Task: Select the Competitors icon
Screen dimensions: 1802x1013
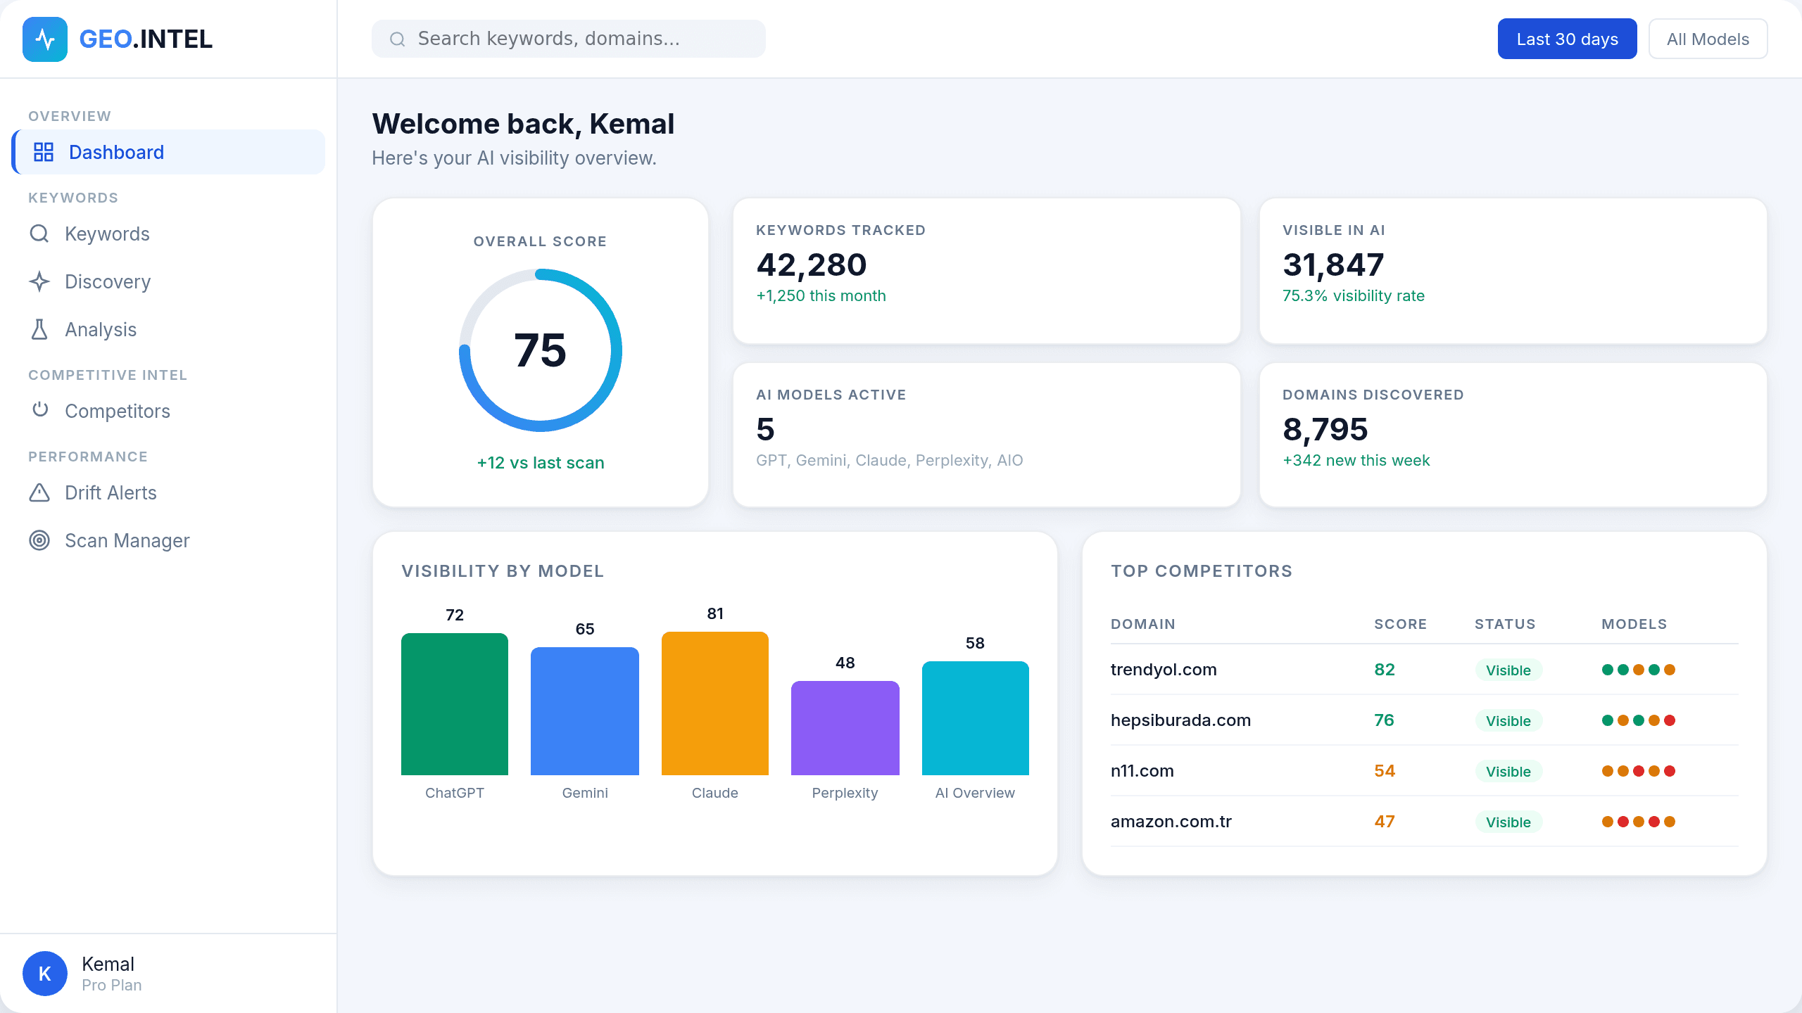Action: tap(39, 411)
